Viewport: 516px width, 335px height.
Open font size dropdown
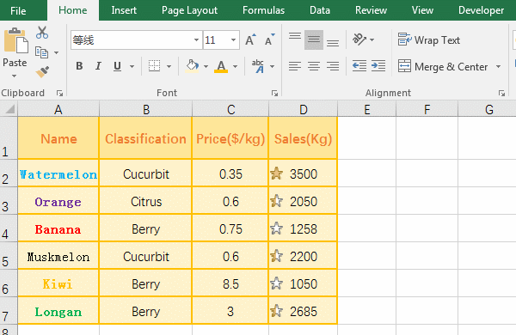233,40
